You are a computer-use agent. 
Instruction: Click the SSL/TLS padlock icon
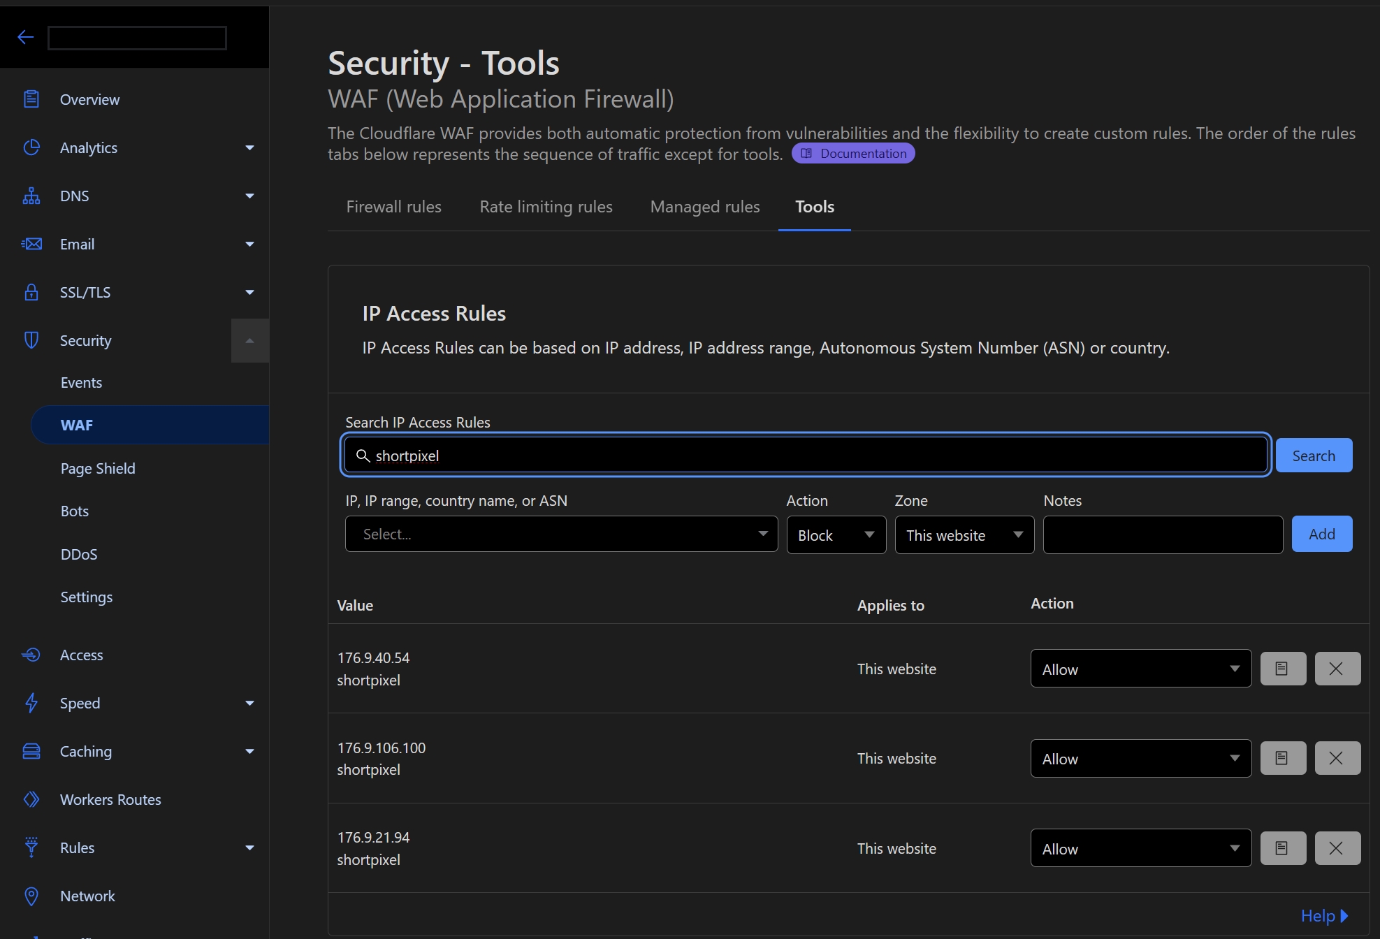pos(31,292)
